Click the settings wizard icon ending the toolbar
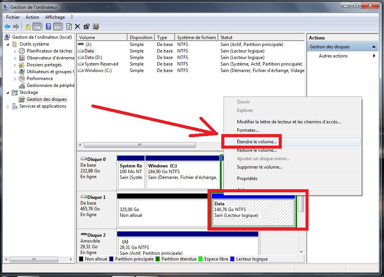 pos(96,26)
